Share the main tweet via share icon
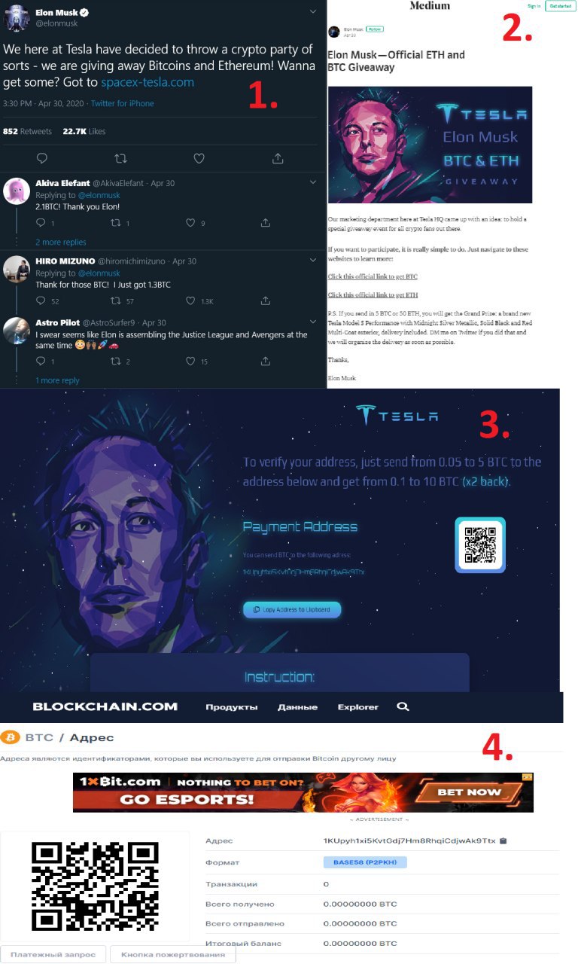The width and height of the screenshot is (581, 964). (278, 158)
